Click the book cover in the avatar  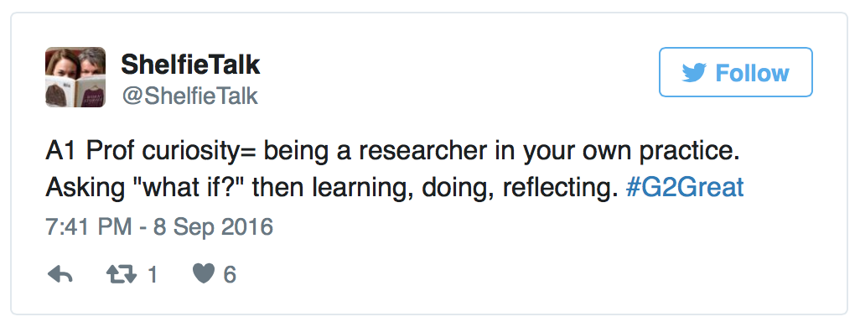75,91
